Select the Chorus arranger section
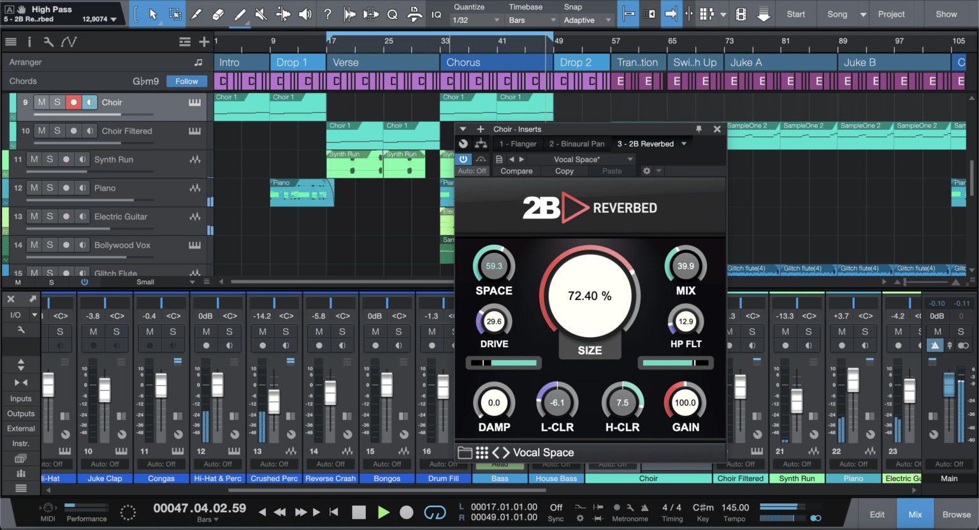 (493, 62)
